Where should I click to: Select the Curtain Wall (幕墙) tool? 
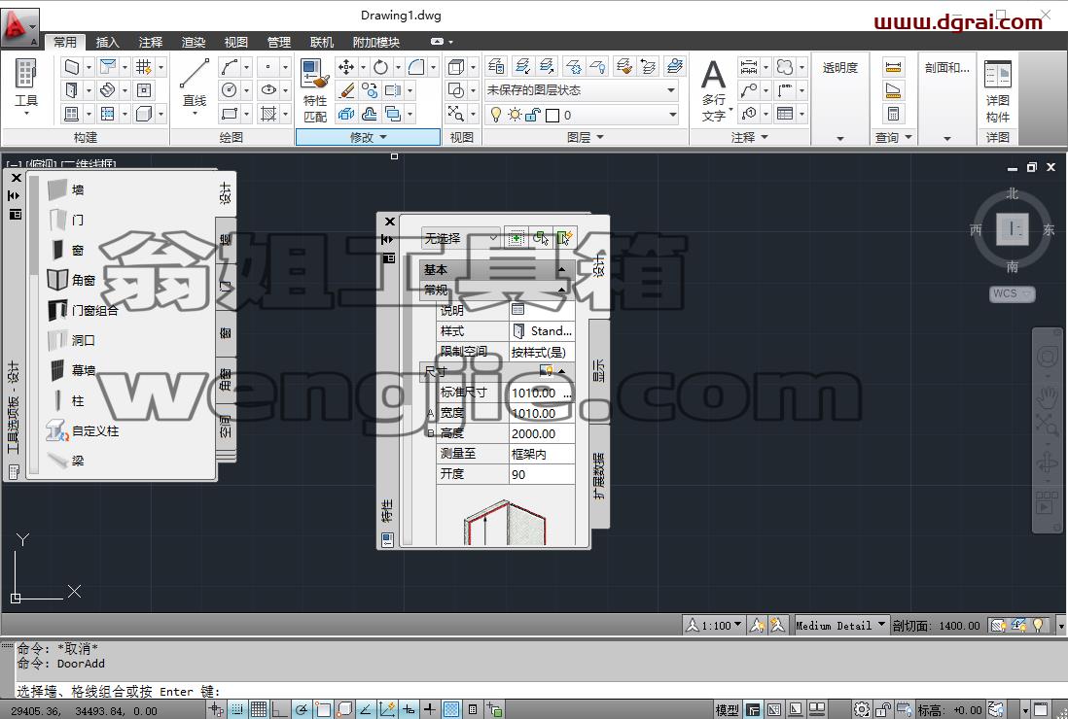coord(72,370)
